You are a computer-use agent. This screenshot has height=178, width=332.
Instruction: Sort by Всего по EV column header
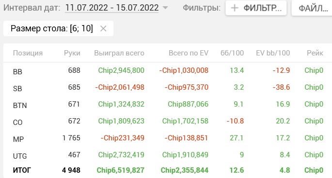tap(189, 53)
